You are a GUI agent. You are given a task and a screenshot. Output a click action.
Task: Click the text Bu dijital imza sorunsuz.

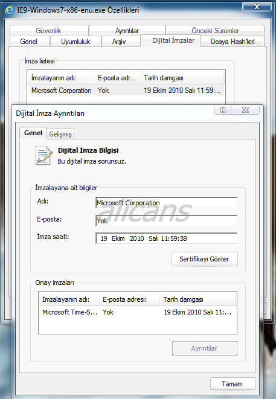pos(92,161)
